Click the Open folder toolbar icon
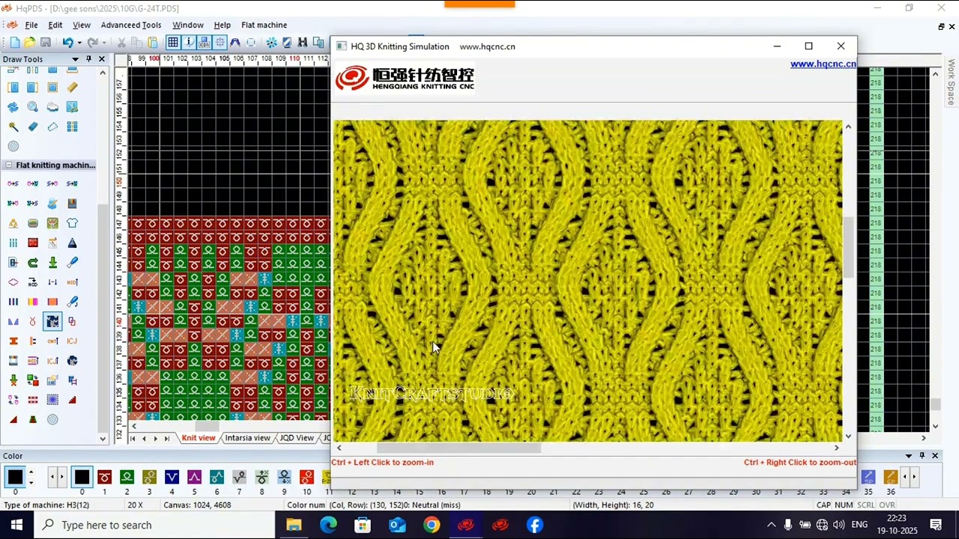The image size is (959, 539). click(x=30, y=43)
